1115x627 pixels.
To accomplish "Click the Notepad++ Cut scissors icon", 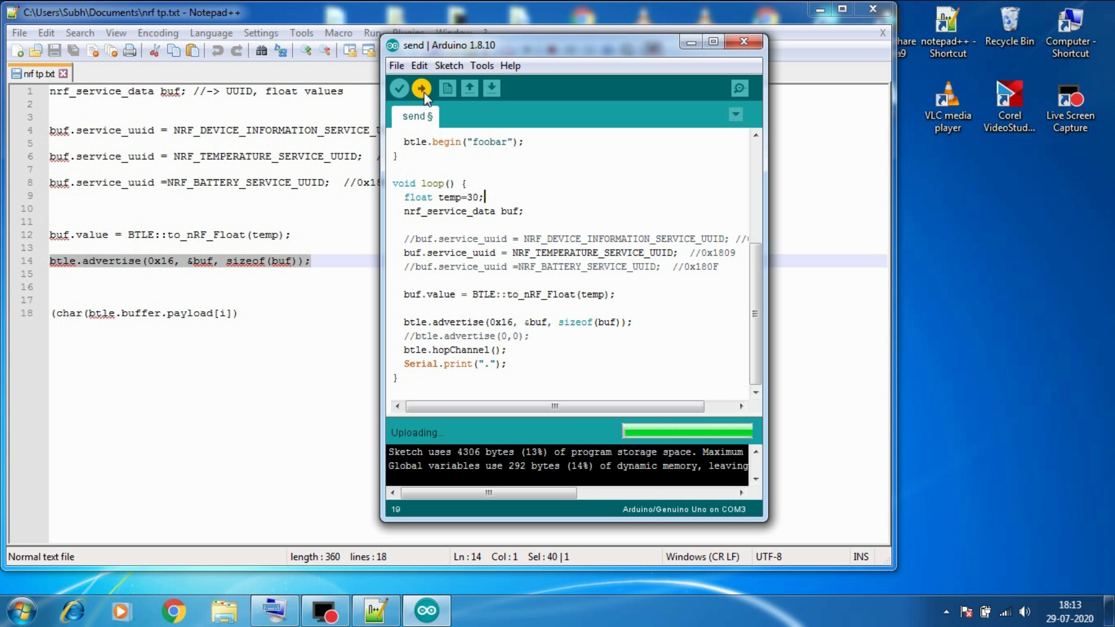I will tap(154, 51).
